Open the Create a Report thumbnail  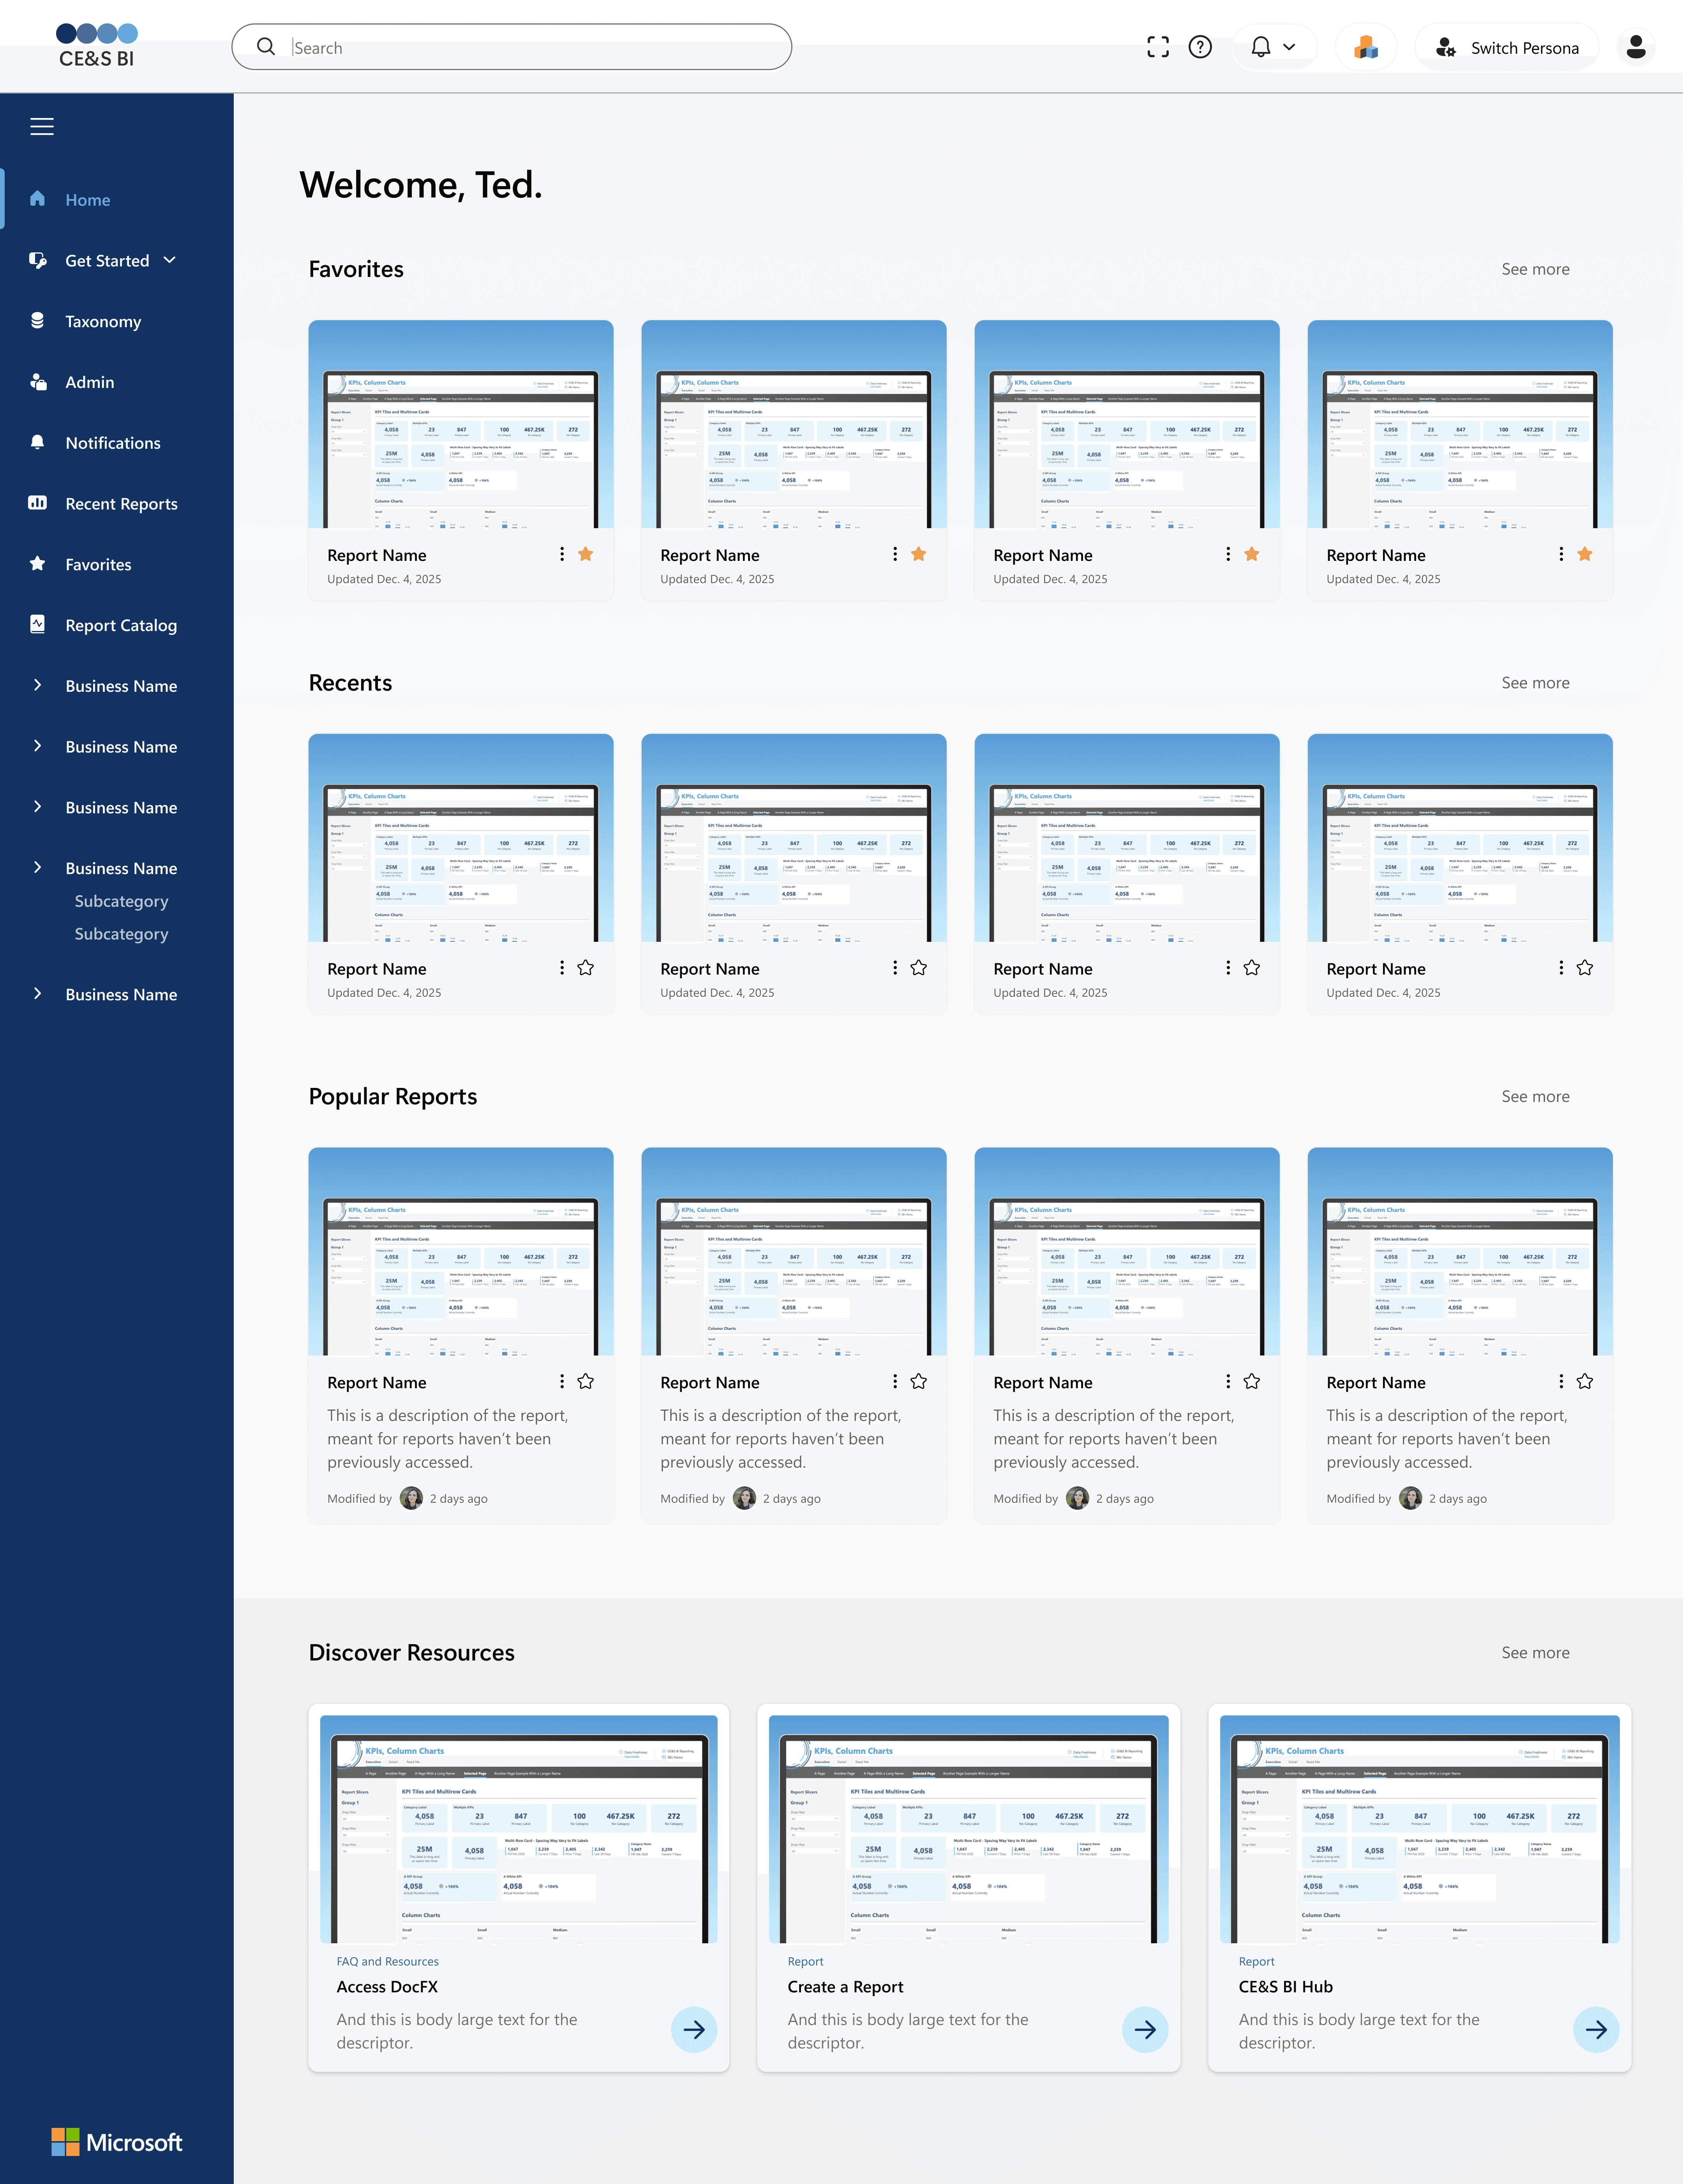click(968, 1830)
